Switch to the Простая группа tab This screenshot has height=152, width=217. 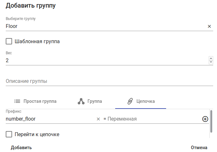pyautogui.click(x=36, y=101)
